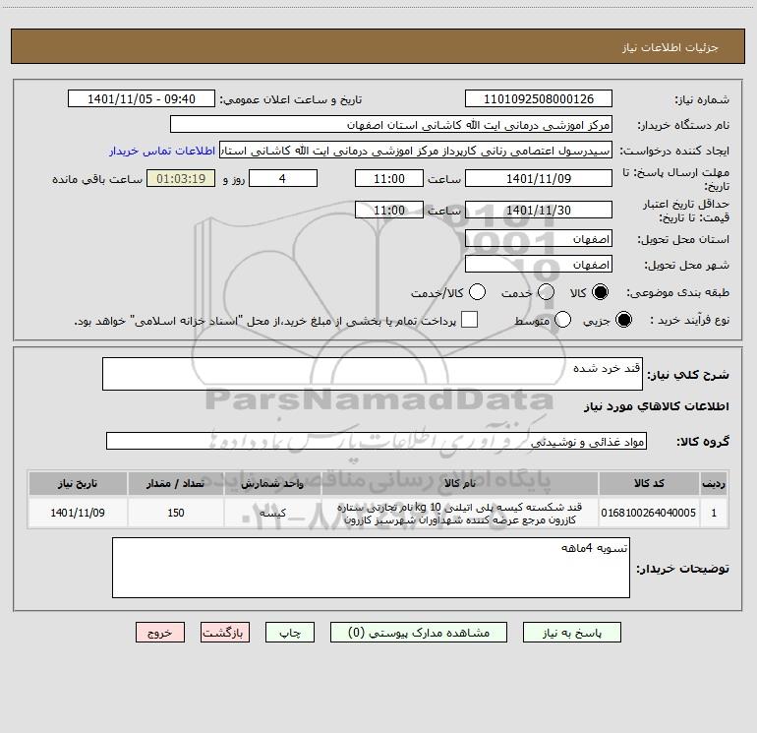Click the گروه کالا field مواد غذائی و نوشیدنی
The image size is (757, 733).
point(377,441)
